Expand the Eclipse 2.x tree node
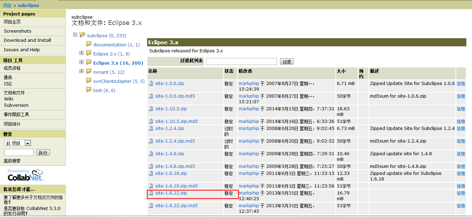472x217 pixels. click(x=81, y=53)
